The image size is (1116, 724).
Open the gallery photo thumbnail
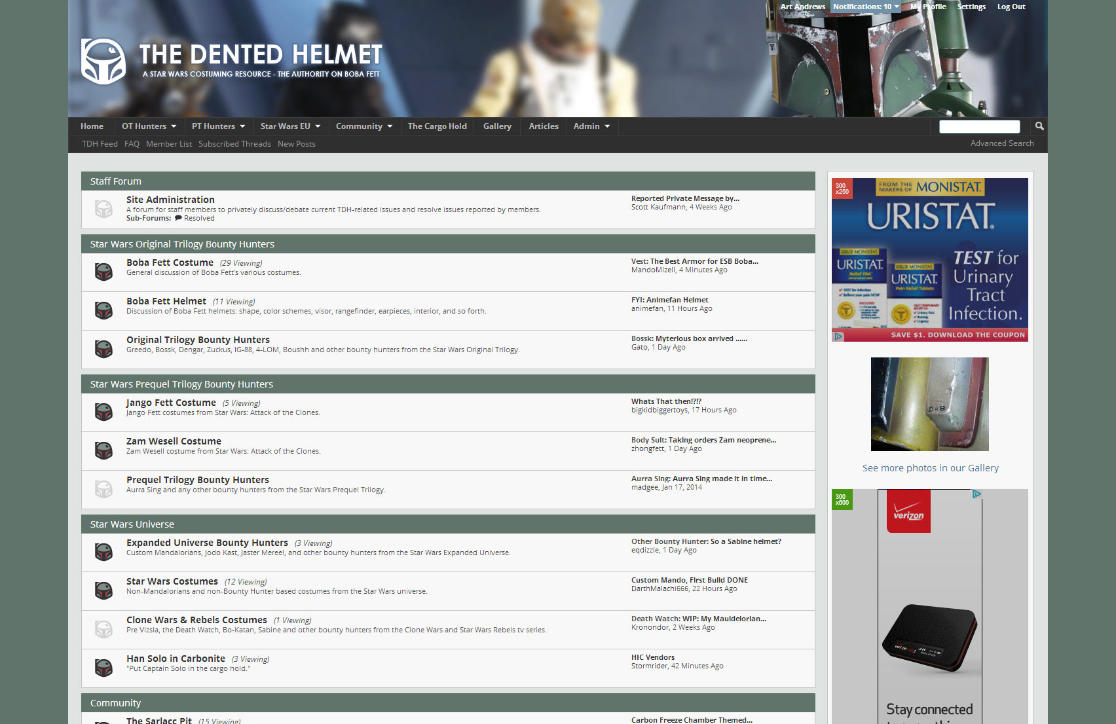(929, 404)
